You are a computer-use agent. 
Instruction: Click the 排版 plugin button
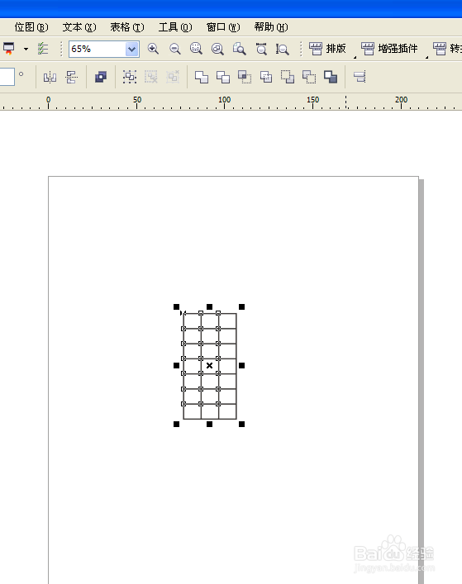point(327,49)
